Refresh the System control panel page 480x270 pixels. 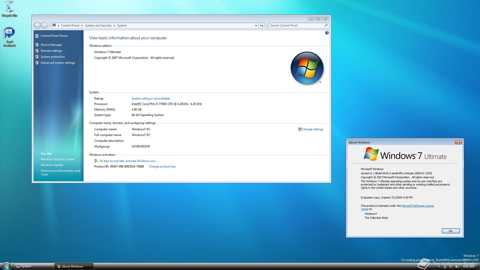[x=262, y=25]
